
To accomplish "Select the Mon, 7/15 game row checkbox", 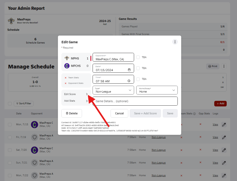I will (10, 125).
